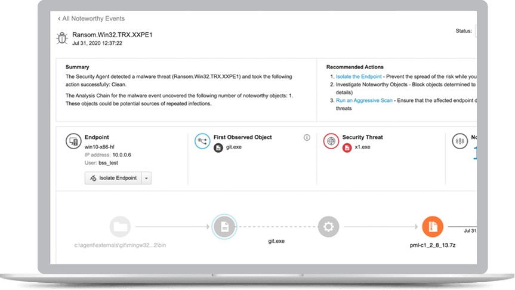Click the Noteworthy objects signal icon

pos(461,141)
